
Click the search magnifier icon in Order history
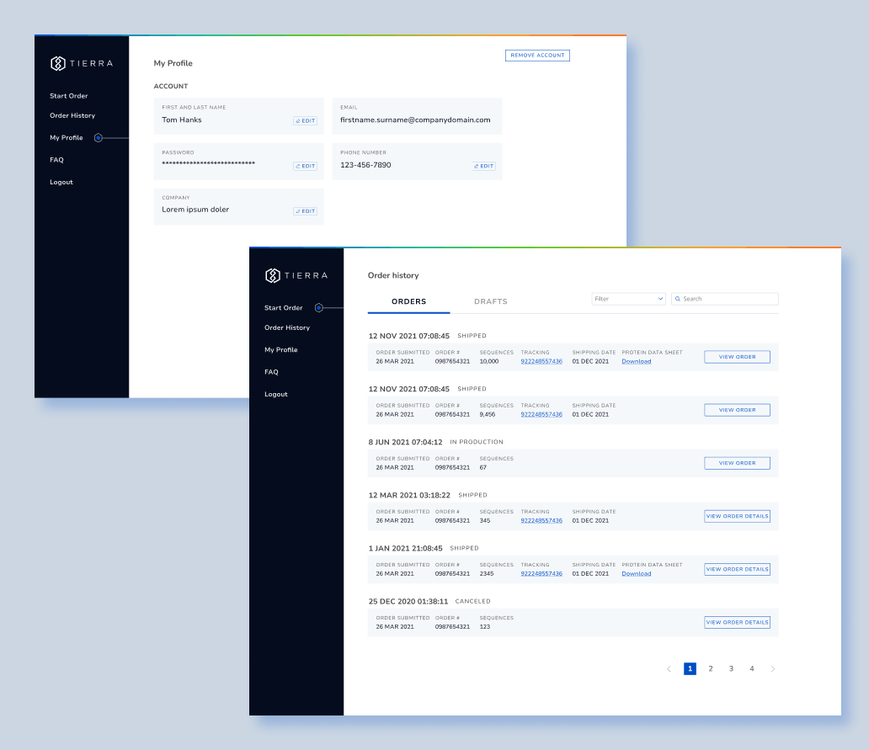point(677,299)
